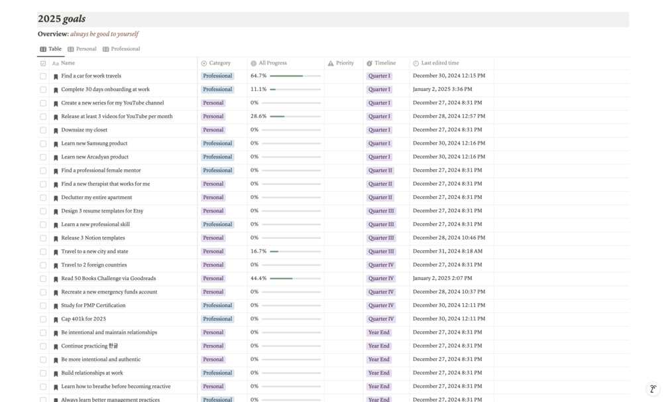
Task: Open the Name column header options
Action: tap(68, 63)
